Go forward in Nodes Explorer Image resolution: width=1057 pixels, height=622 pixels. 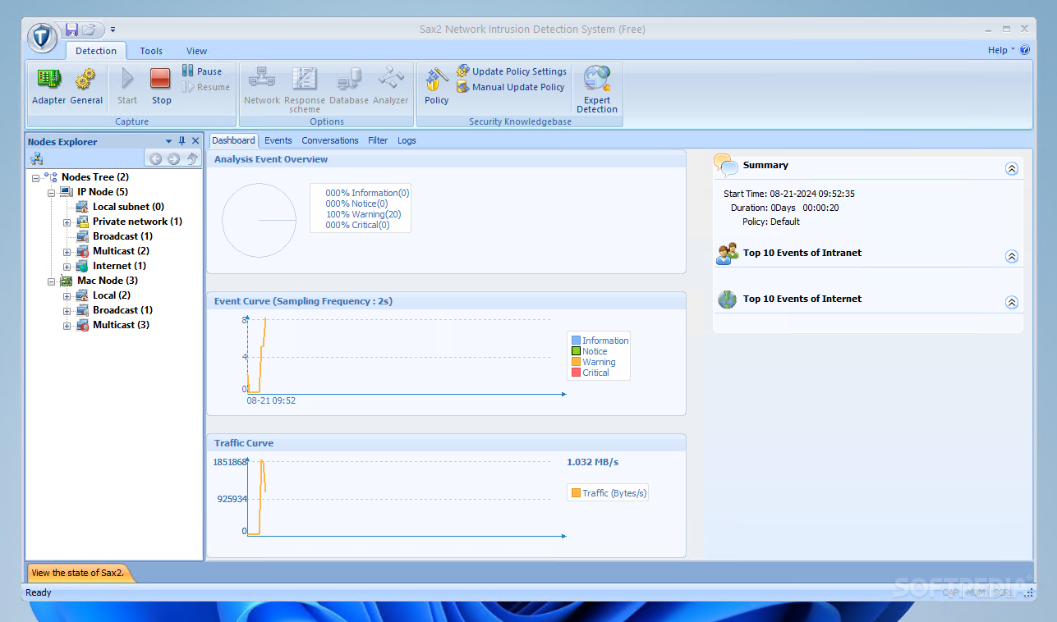click(173, 158)
